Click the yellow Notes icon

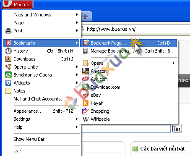[x=8, y=91]
